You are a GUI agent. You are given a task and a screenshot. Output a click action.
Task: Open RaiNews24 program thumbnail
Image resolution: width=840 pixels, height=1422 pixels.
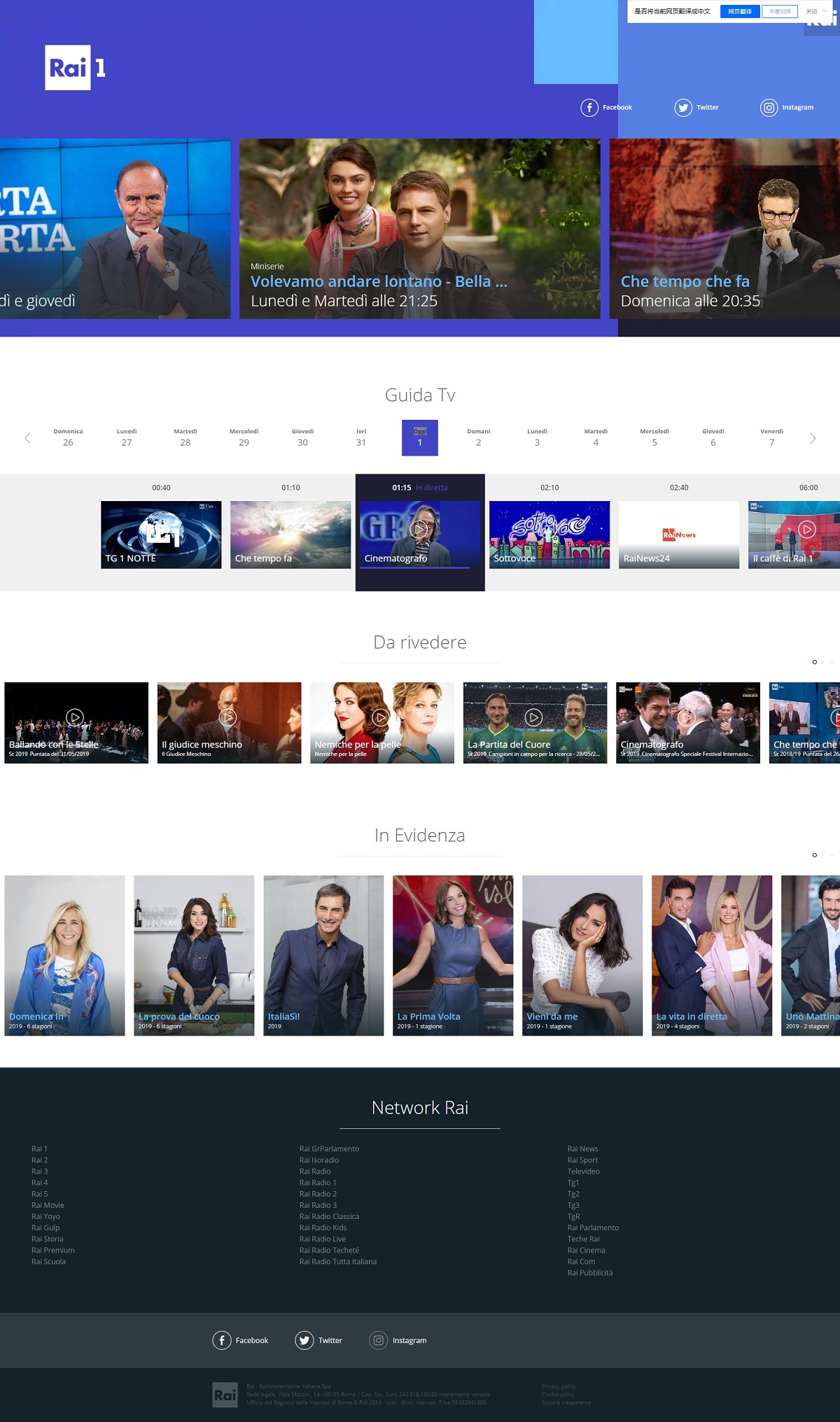[679, 535]
